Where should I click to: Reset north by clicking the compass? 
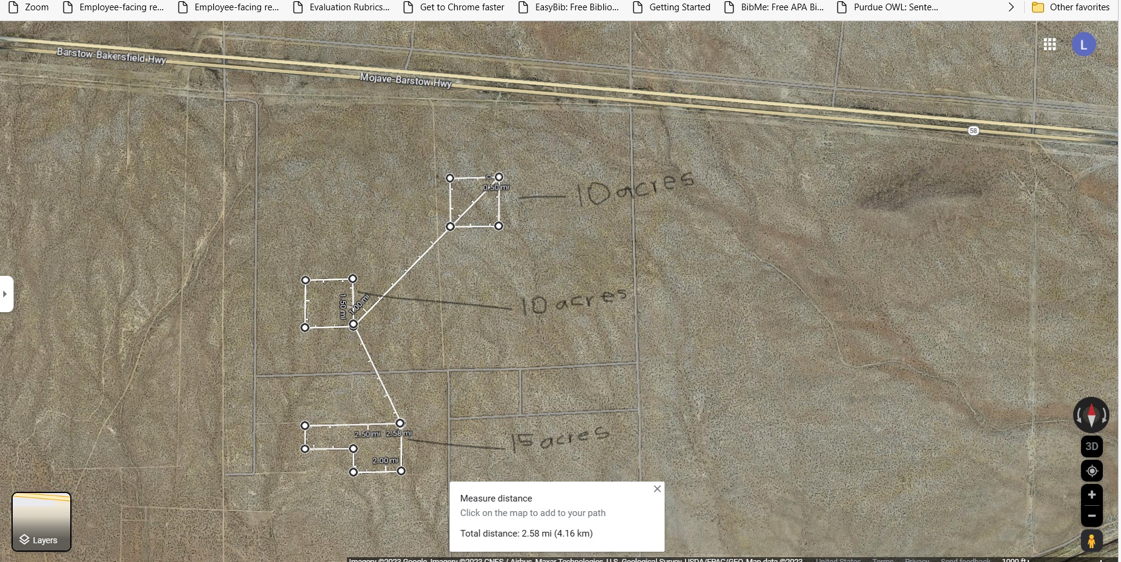[1091, 414]
